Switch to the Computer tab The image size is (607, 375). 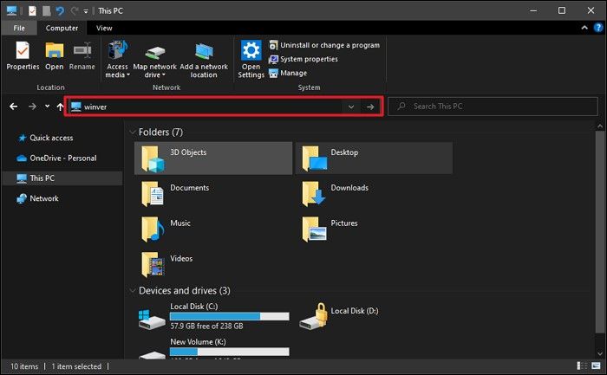(x=62, y=28)
